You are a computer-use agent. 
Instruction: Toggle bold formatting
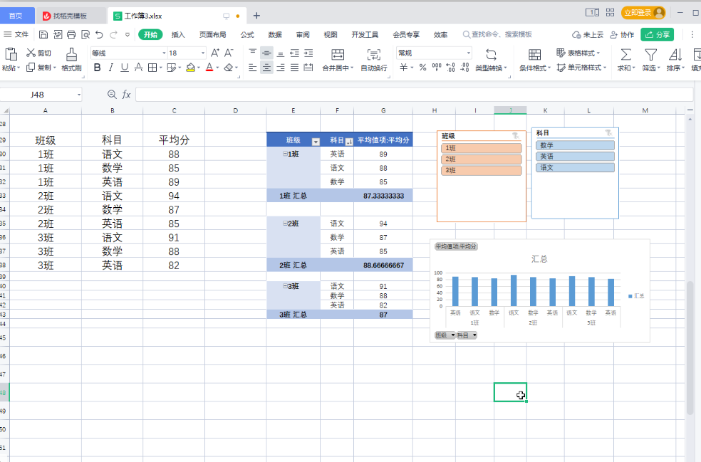(97, 68)
